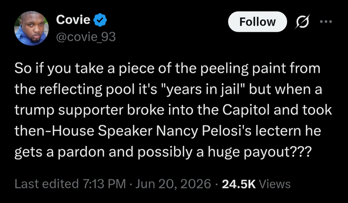Image resolution: width=348 pixels, height=203 pixels.
Task: Visit the @covie_93 handle
Action: (x=86, y=37)
